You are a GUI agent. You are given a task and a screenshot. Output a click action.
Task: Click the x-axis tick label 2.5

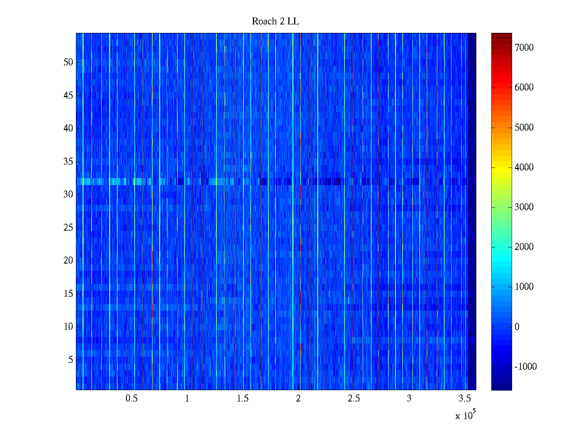(354, 399)
